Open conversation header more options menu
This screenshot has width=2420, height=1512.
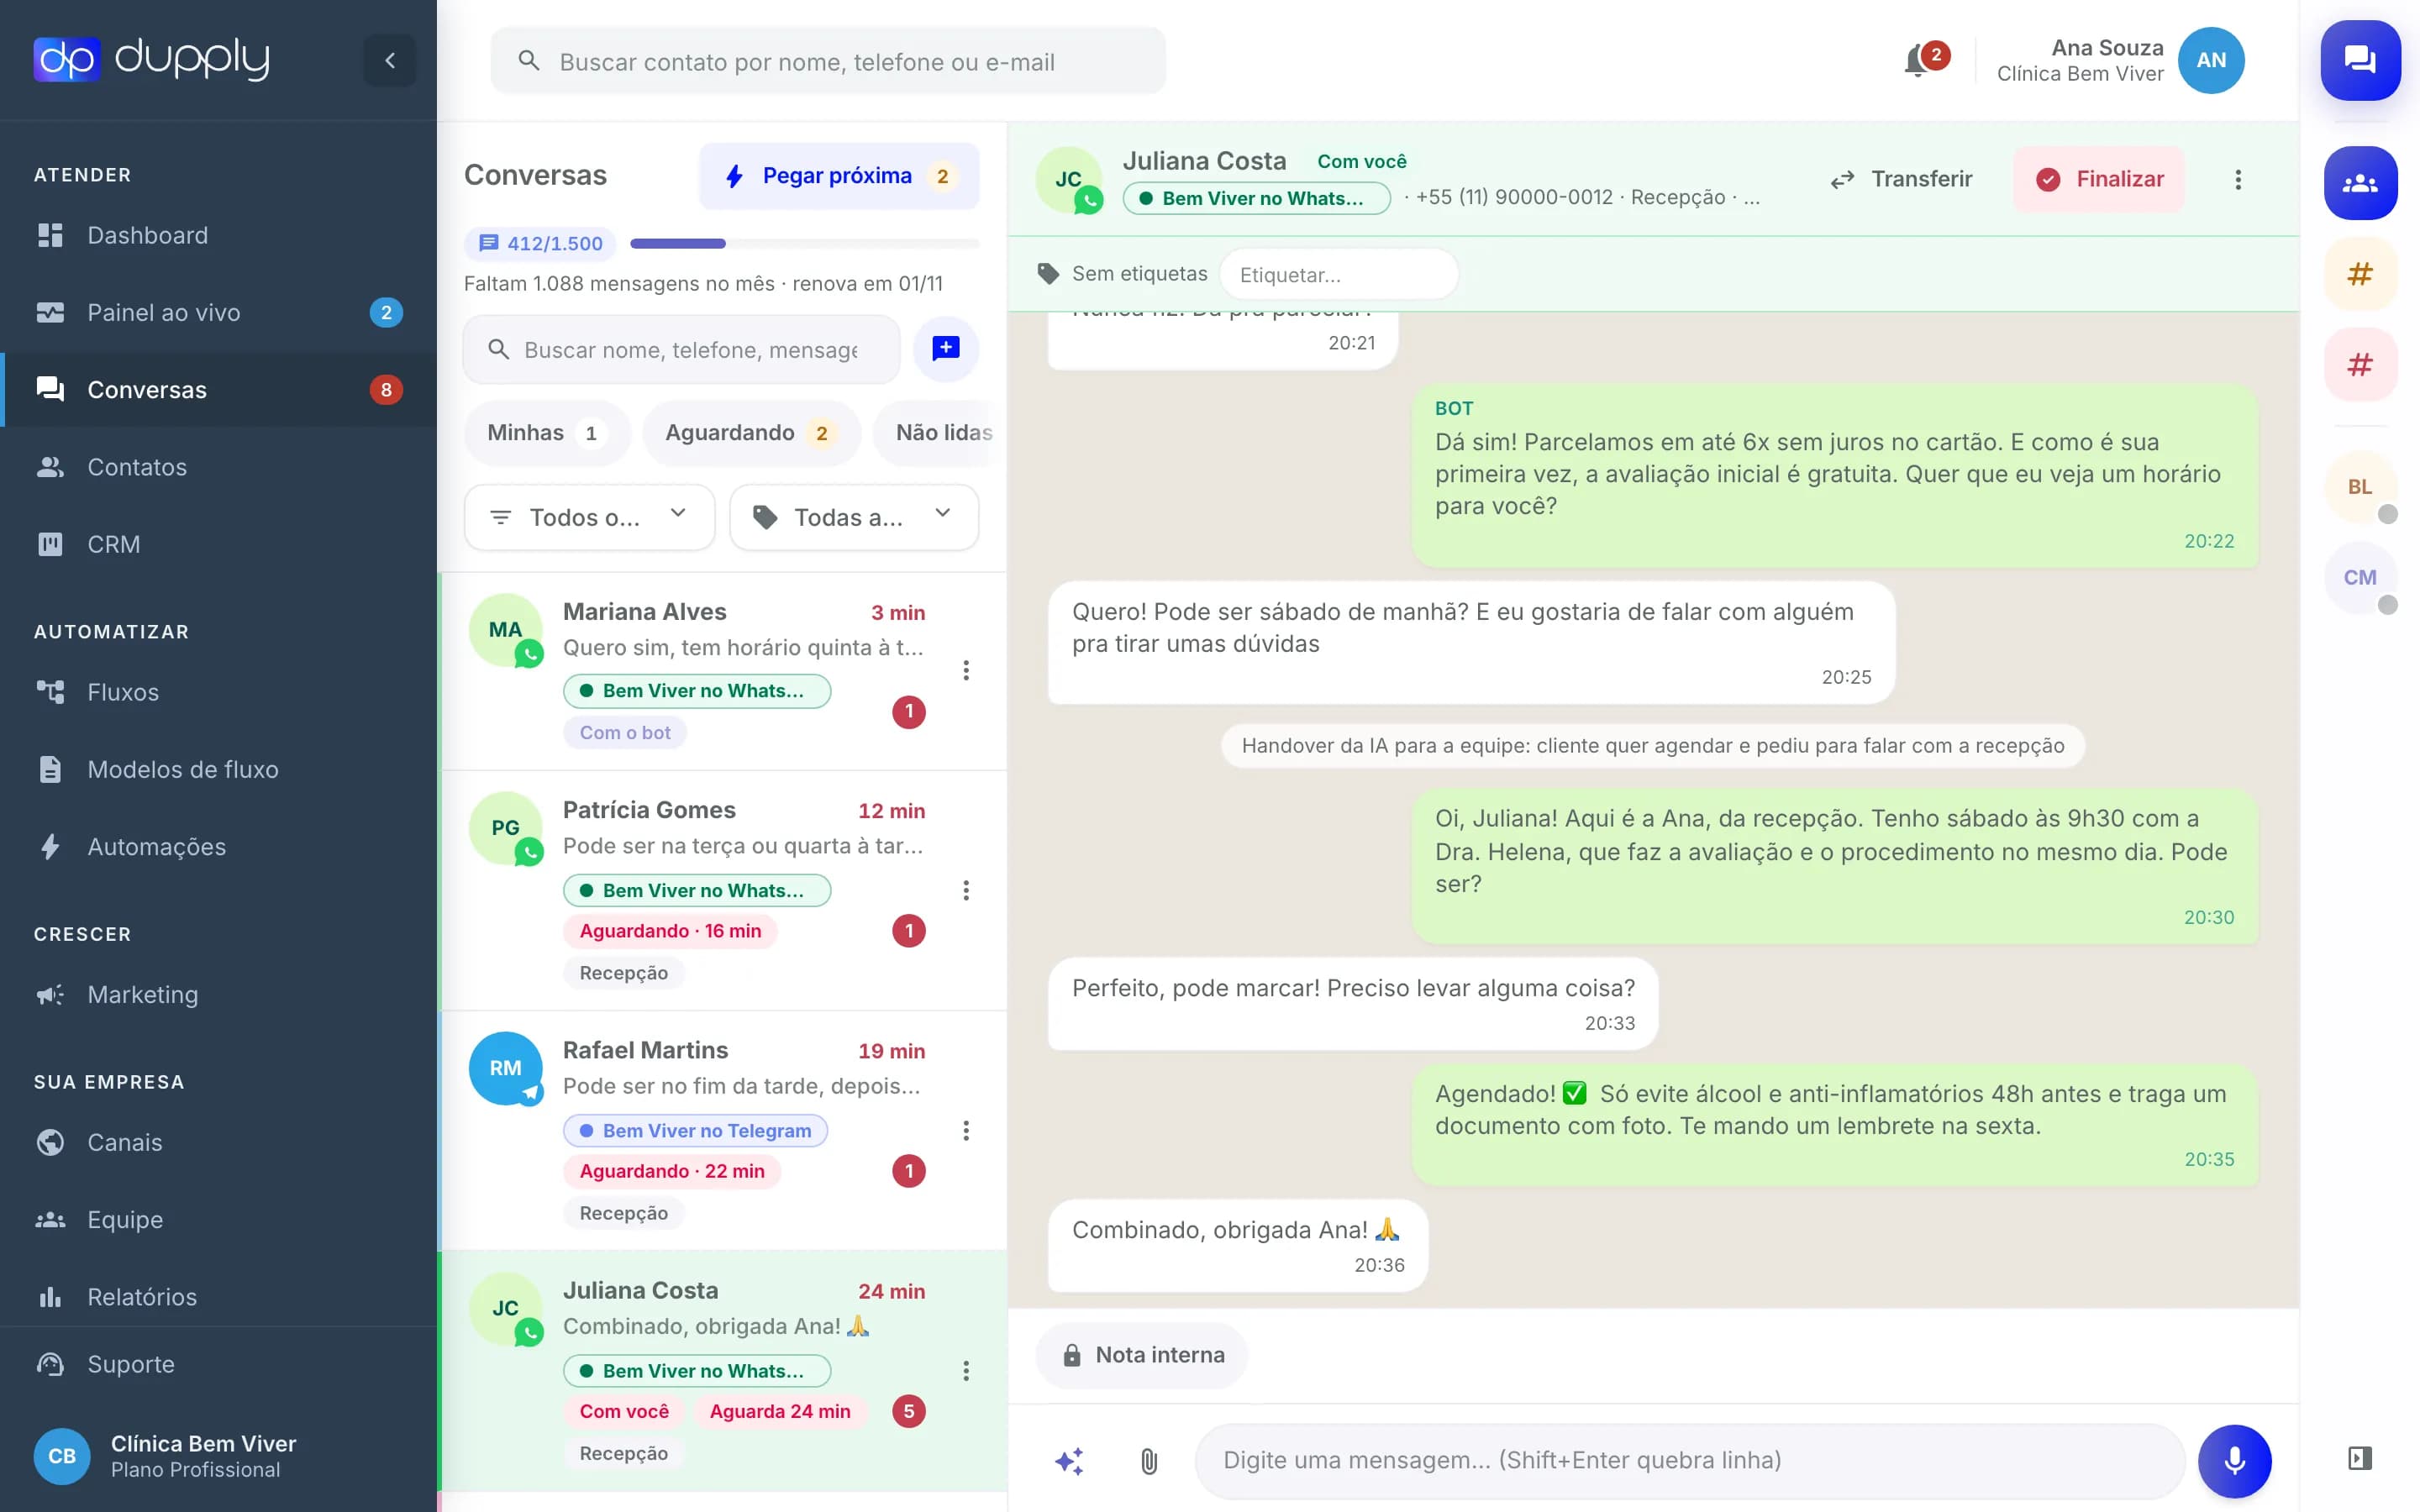[x=2238, y=179]
